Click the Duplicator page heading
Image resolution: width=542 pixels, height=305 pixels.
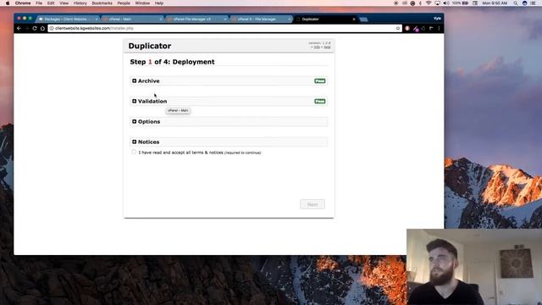(150, 46)
